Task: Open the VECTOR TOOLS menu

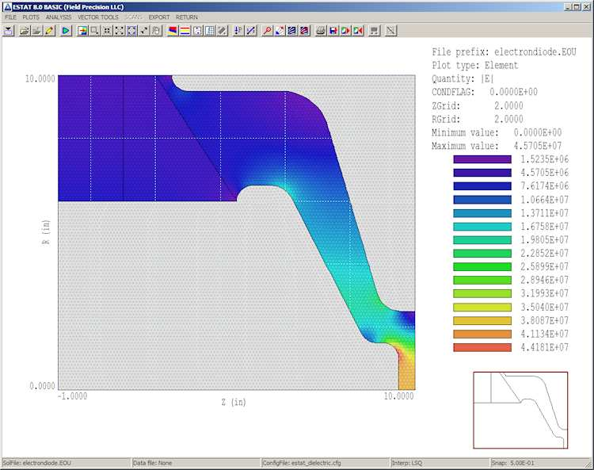Action: [x=98, y=17]
